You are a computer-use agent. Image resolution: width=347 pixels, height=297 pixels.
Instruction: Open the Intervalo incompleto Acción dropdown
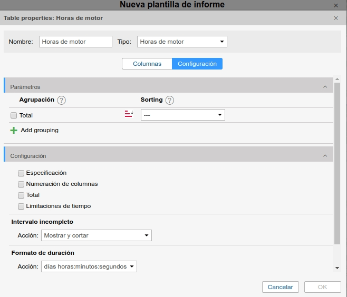(x=97, y=235)
